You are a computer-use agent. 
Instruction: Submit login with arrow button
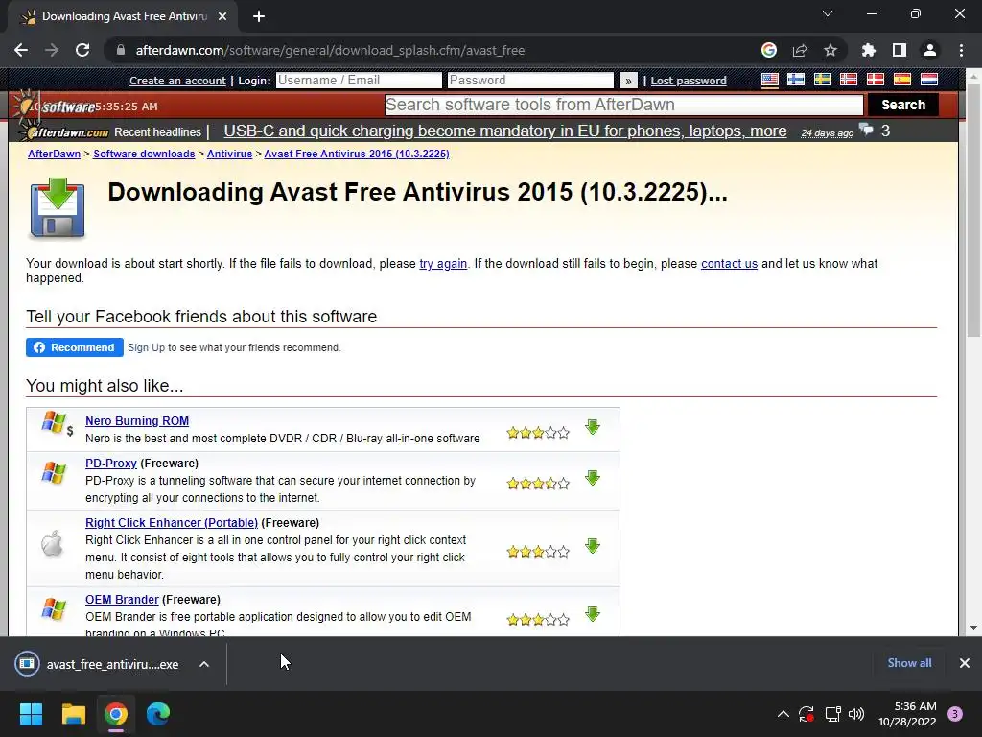click(628, 81)
